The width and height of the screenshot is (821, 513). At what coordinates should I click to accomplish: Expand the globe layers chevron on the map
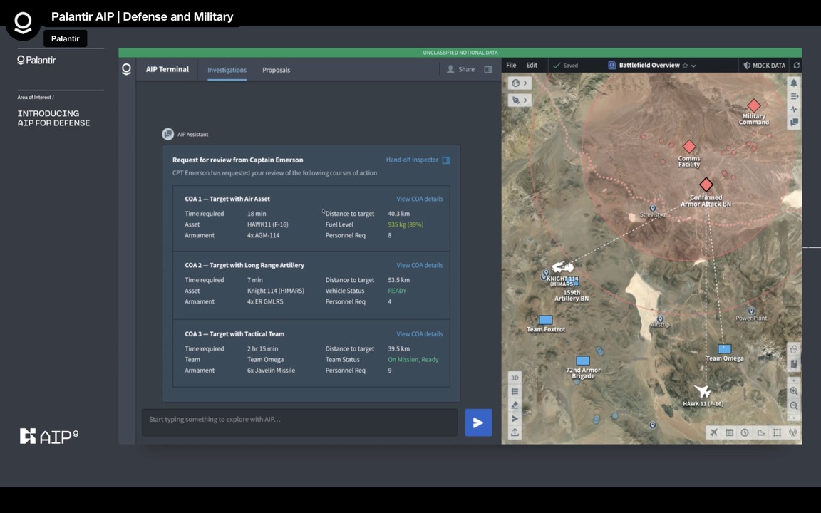click(x=525, y=83)
